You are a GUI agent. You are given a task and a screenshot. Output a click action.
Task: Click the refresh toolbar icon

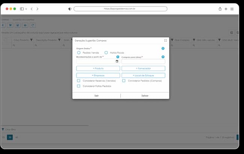pyautogui.click(x=33, y=25)
